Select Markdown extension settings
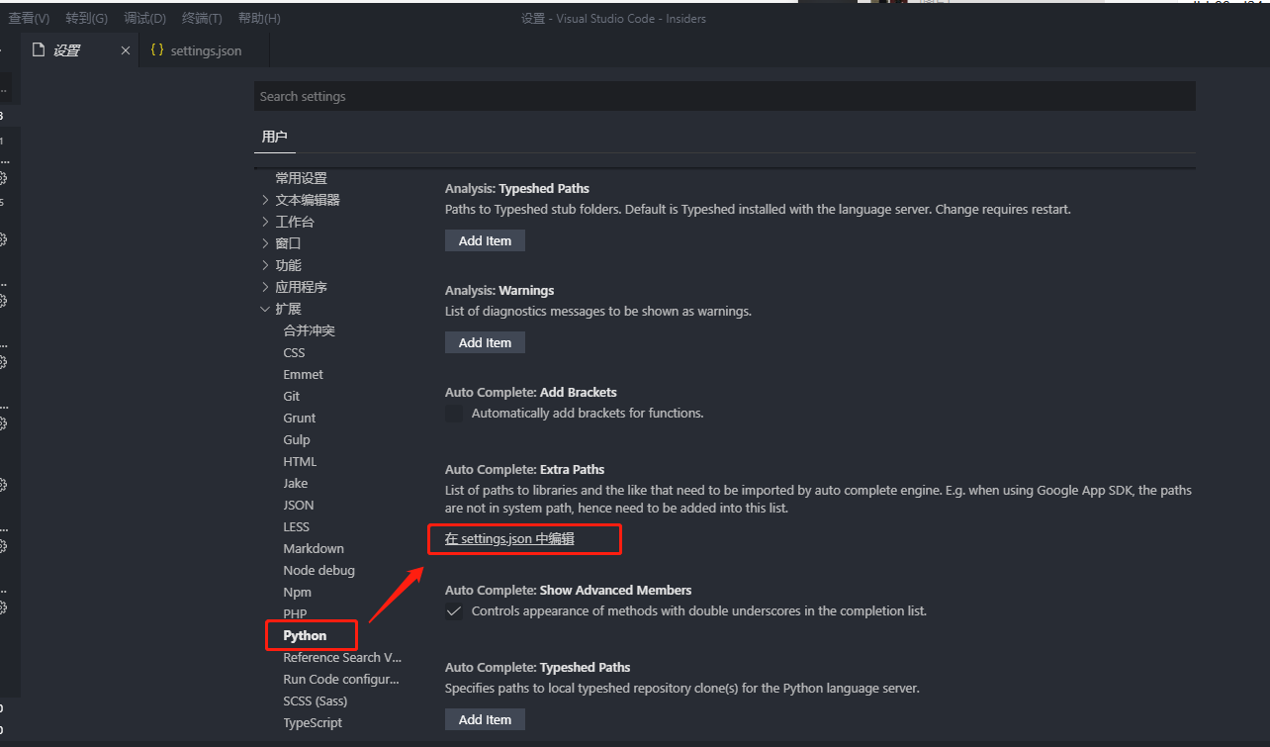 (314, 548)
